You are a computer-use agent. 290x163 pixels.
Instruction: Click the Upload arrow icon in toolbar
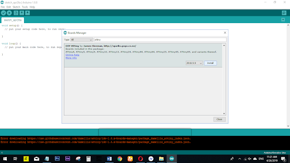click(9, 13)
